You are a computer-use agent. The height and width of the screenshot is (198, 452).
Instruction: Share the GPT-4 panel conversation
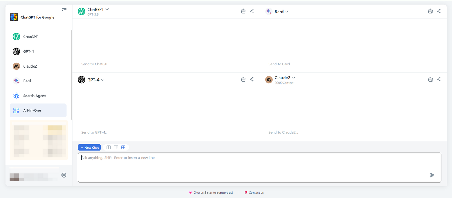pyautogui.click(x=252, y=79)
